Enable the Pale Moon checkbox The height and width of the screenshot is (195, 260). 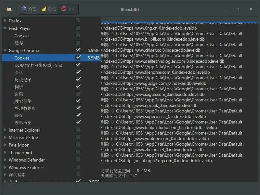(78, 145)
